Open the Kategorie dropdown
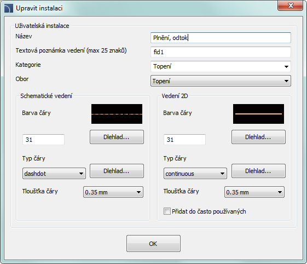This screenshot has width=307, height=264. tap(221, 66)
